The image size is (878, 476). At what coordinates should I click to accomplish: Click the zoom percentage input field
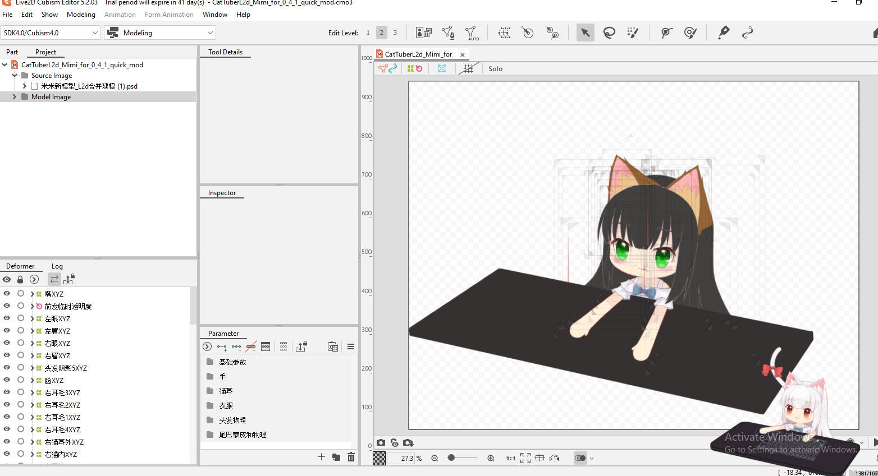pyautogui.click(x=401, y=458)
